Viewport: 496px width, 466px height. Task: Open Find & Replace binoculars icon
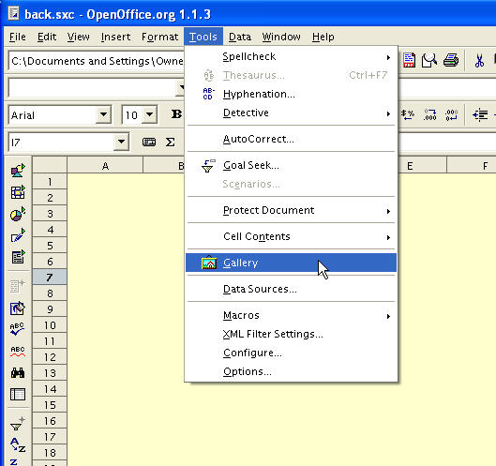(x=18, y=373)
